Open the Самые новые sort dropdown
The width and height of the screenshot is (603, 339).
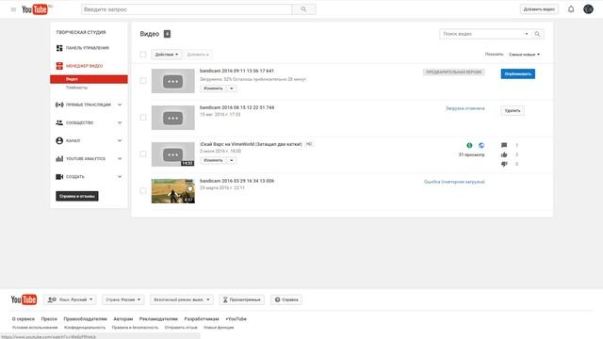pos(524,55)
